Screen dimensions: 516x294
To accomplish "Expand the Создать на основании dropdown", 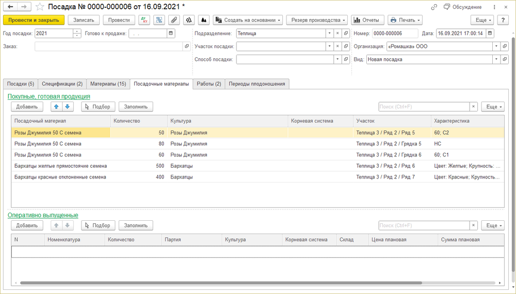I will click(249, 20).
